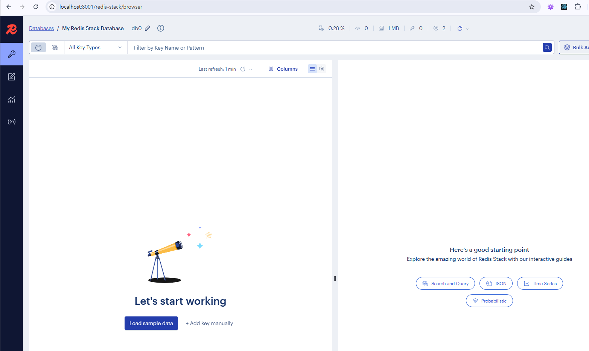Switch to search by values mode
Viewport: 589px width, 351px height.
[55, 47]
